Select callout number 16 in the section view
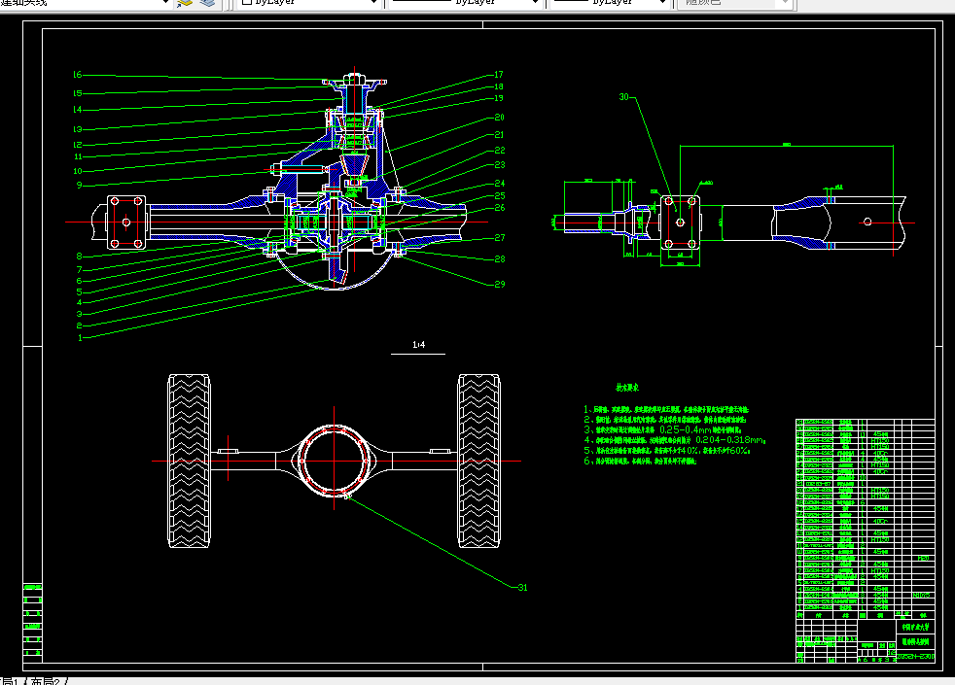This screenshot has height=685, width=955. tap(78, 75)
